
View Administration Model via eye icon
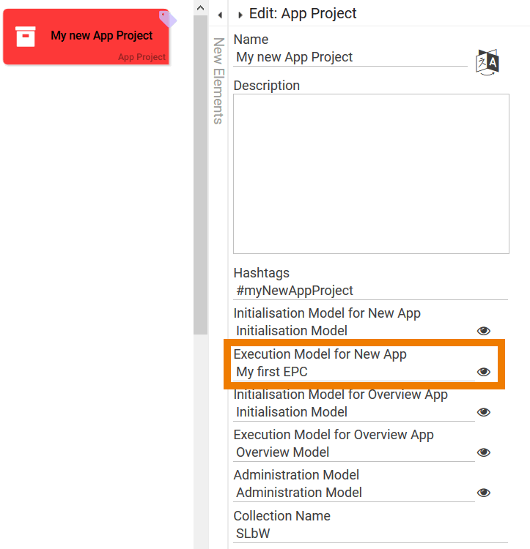click(484, 493)
